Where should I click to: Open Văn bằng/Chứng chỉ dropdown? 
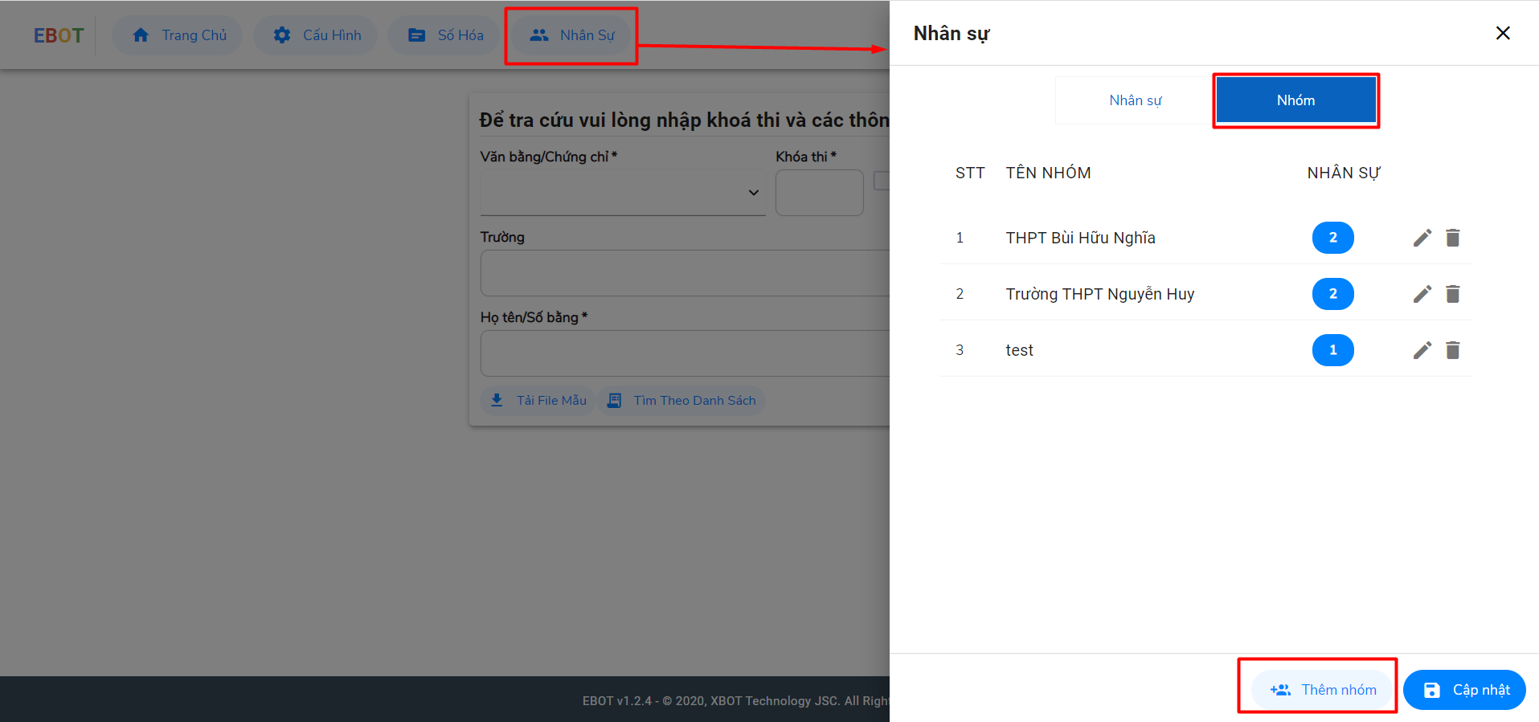(622, 193)
